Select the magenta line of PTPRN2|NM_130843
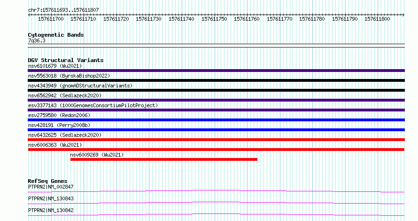The width and height of the screenshot is (418, 221). click(x=216, y=203)
